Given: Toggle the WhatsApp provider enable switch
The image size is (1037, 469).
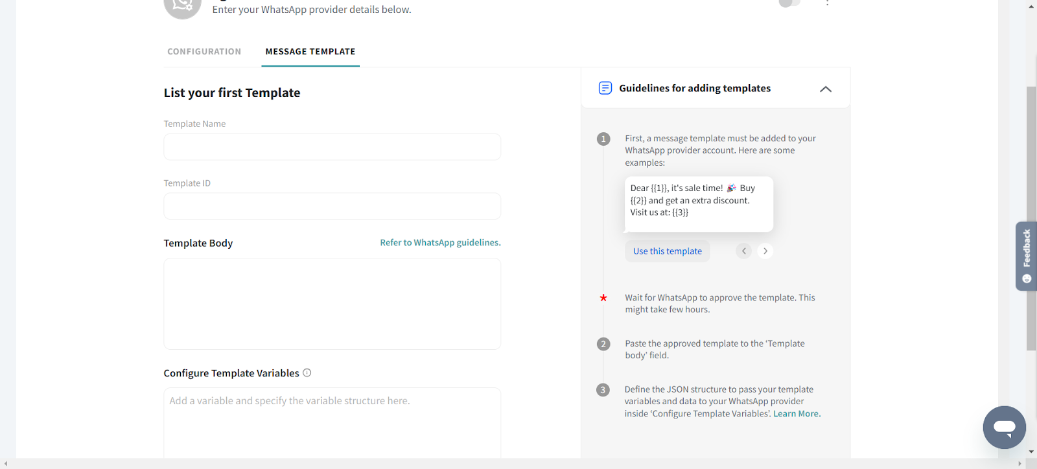Looking at the screenshot, I should click(789, 3).
